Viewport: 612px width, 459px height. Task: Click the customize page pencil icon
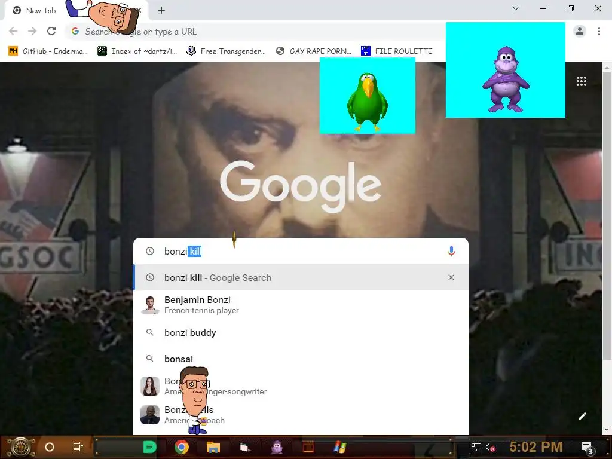tap(582, 416)
